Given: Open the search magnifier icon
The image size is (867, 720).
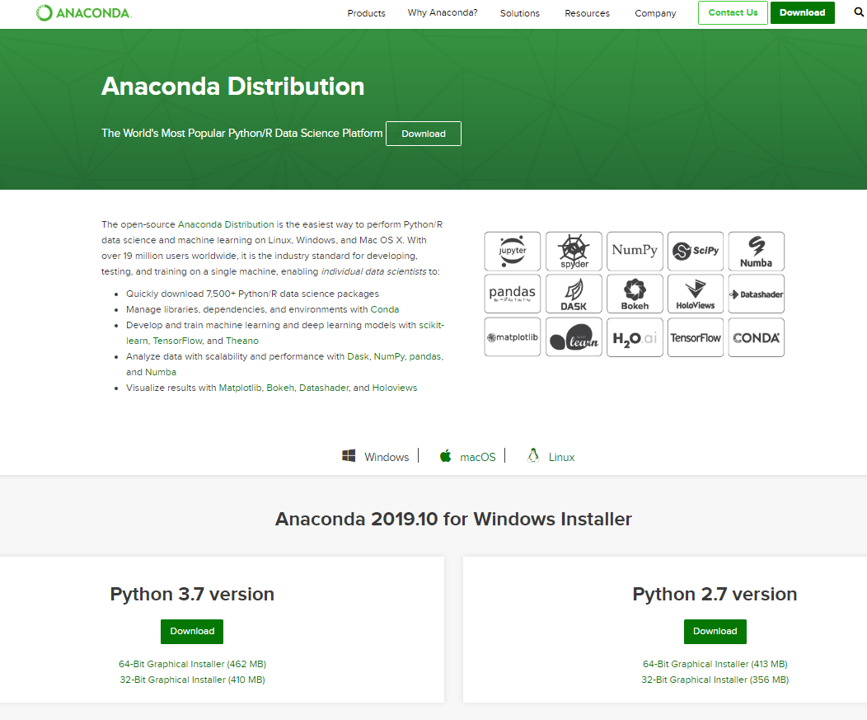Looking at the screenshot, I should pos(859,12).
